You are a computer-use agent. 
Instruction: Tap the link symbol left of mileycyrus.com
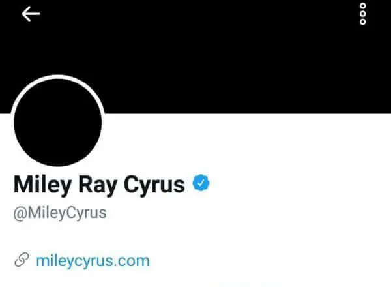click(22, 260)
